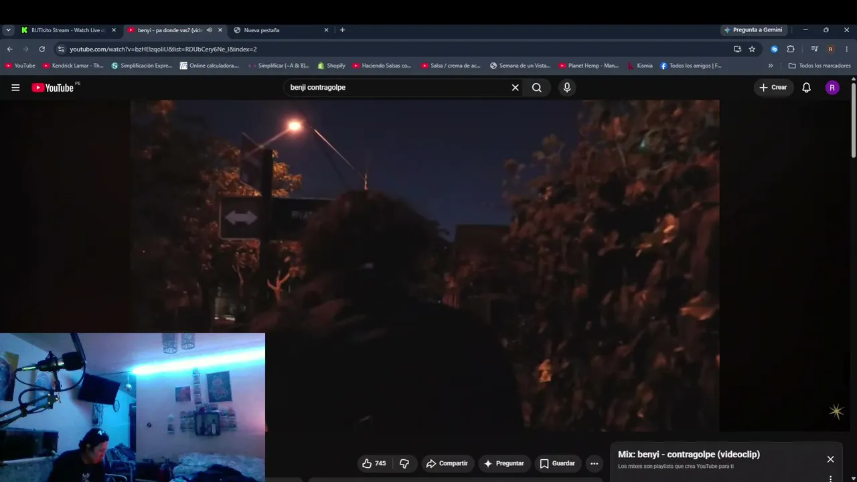Open the Salsa / crema de ac... bookmark

pyautogui.click(x=451, y=66)
